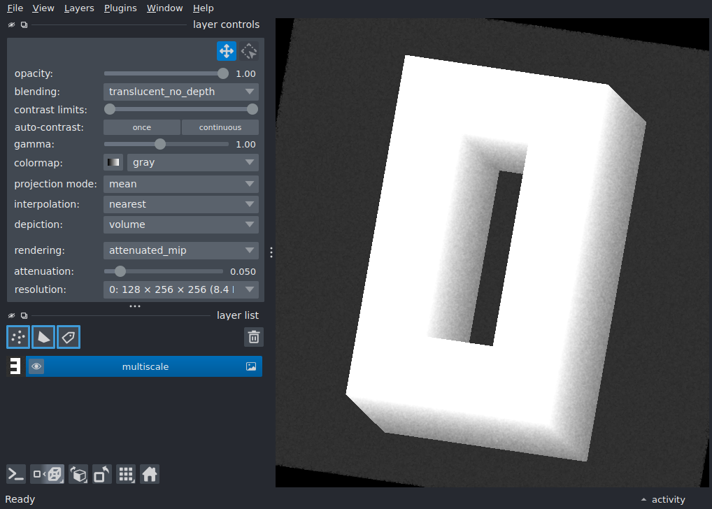Screen dimensions: 712x509
Task: Change order of visible axes (cube)
Action: point(78,475)
